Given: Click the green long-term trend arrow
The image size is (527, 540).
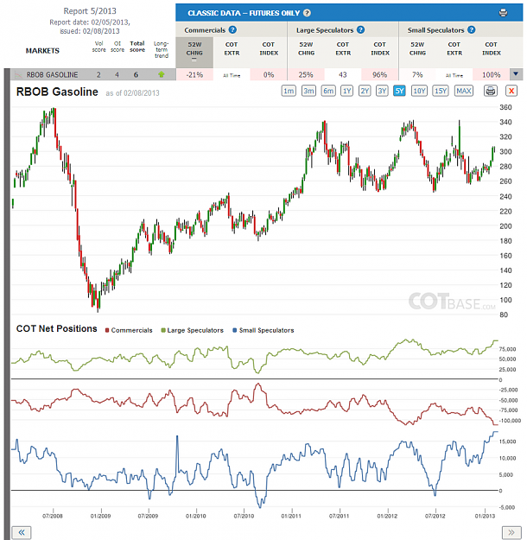Looking at the screenshot, I should pos(161,74).
